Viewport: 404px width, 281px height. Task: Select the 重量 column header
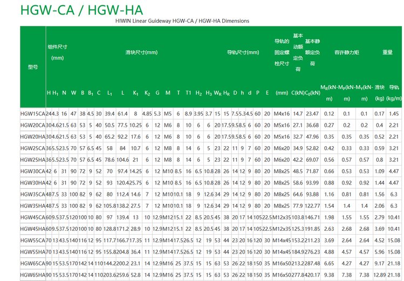tap(387, 52)
